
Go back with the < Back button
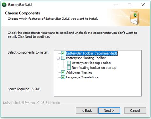click(87, 111)
